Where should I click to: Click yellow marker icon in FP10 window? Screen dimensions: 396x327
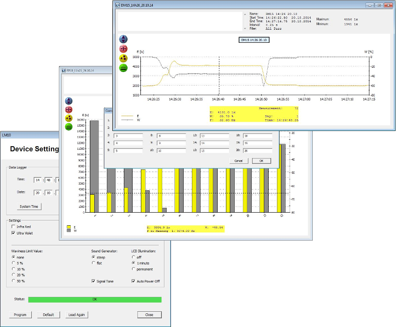pos(69,118)
